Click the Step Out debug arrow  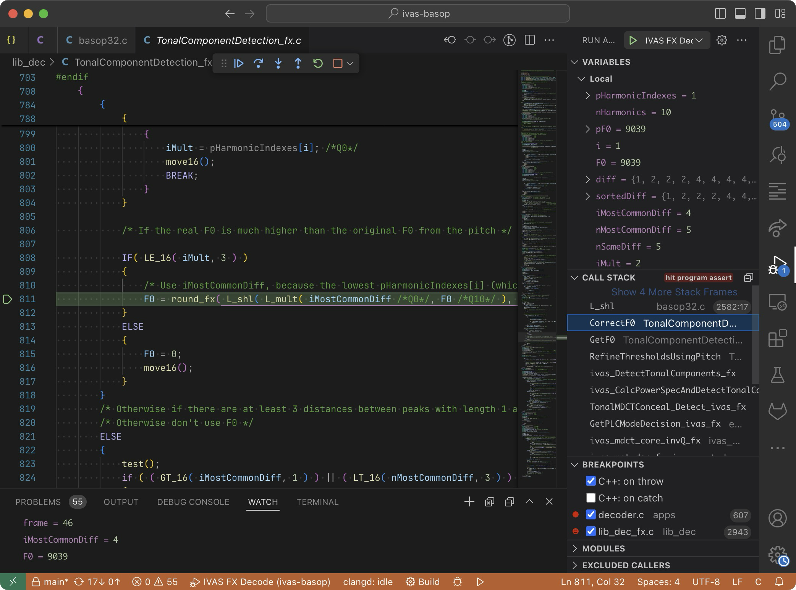coord(298,63)
